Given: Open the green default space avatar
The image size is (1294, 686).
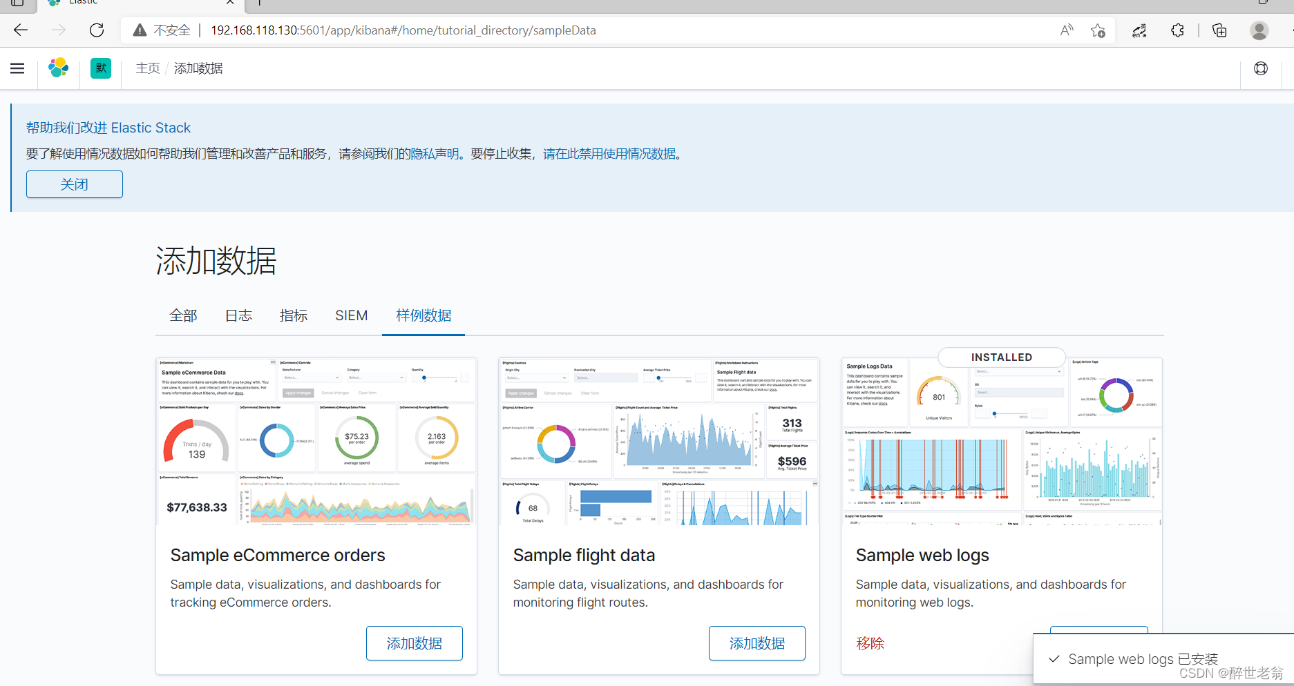Looking at the screenshot, I should tap(101, 68).
